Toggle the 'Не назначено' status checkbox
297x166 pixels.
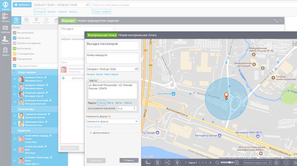click(15, 33)
